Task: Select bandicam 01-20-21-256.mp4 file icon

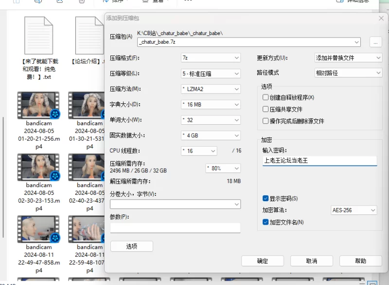Action: click(39, 105)
